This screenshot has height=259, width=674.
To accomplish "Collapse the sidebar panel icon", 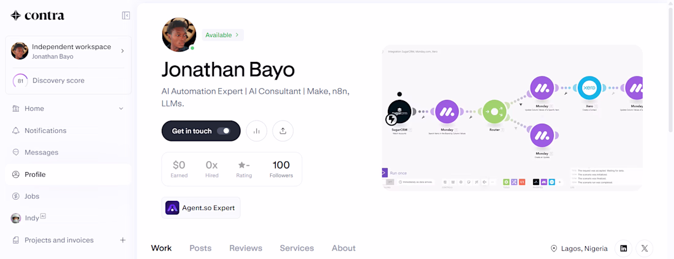I will click(x=126, y=15).
